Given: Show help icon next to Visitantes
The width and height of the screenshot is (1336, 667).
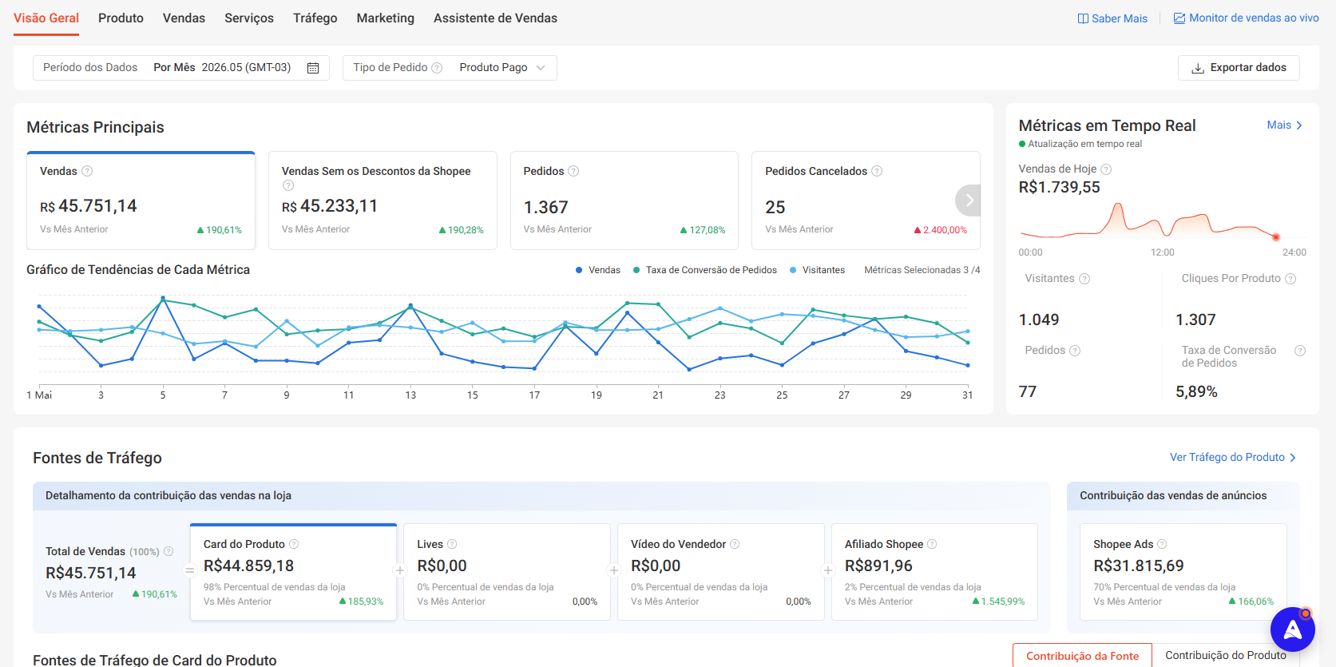Looking at the screenshot, I should coord(1084,279).
